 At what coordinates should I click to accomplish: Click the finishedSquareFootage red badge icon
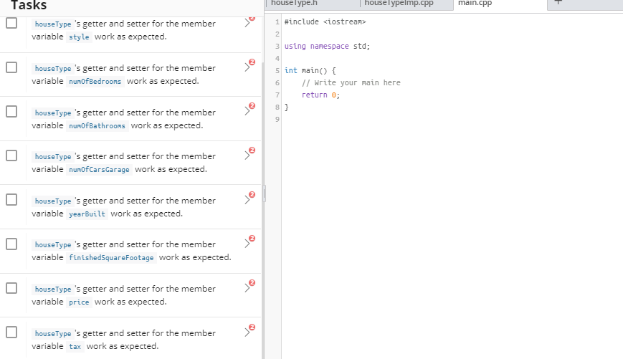(252, 239)
